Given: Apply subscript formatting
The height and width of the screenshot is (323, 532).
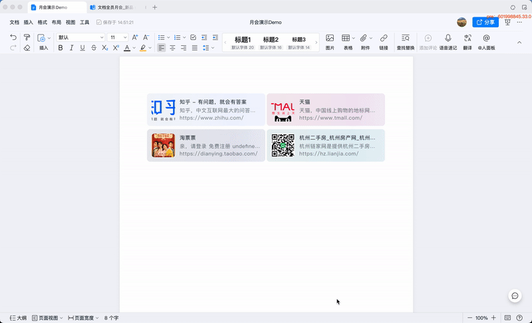Looking at the screenshot, I should tap(105, 48).
